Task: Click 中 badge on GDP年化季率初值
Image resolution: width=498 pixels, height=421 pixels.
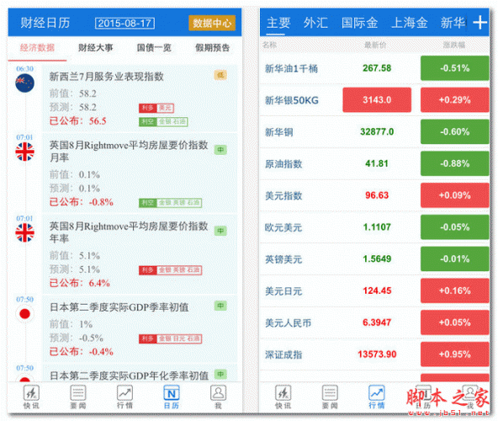Action: click(220, 374)
